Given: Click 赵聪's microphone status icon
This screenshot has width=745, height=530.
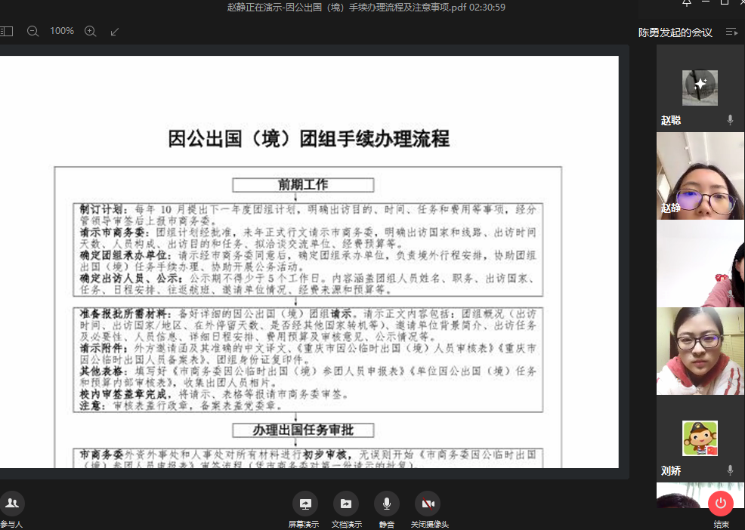Looking at the screenshot, I should tap(730, 120).
